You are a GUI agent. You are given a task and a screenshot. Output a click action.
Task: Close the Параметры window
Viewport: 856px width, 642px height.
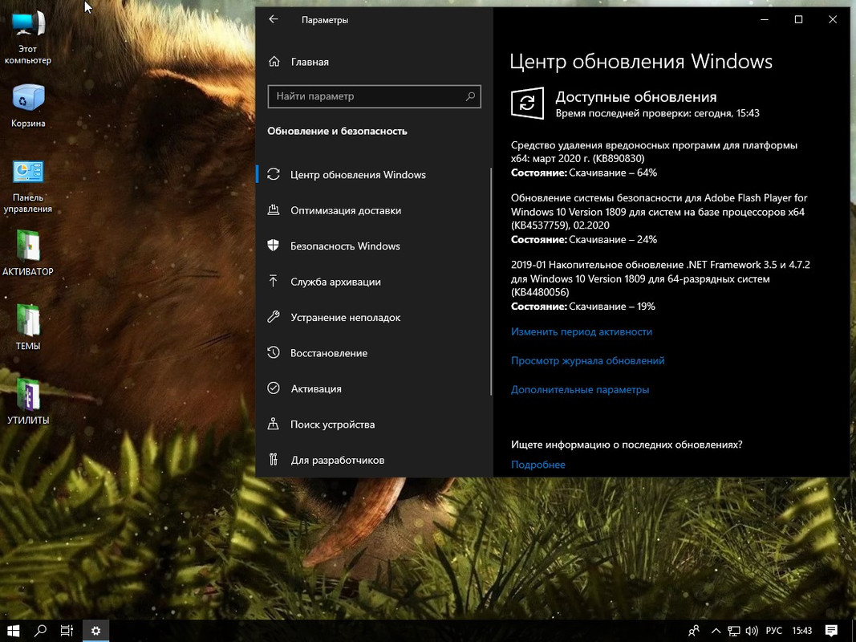[833, 19]
